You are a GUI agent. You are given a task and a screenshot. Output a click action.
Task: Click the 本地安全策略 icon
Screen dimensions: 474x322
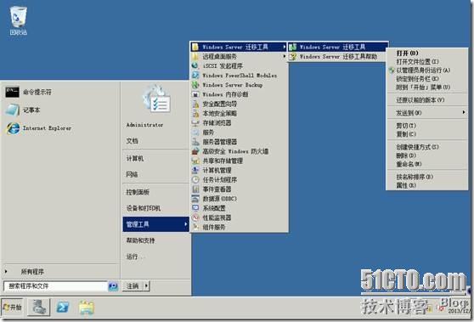tap(195, 113)
